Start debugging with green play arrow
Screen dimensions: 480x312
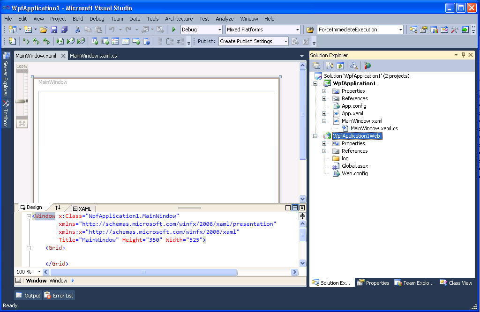tap(174, 30)
